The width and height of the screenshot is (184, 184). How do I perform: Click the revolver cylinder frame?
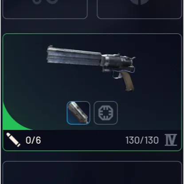[117, 61]
